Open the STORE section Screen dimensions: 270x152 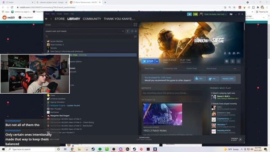(59, 19)
